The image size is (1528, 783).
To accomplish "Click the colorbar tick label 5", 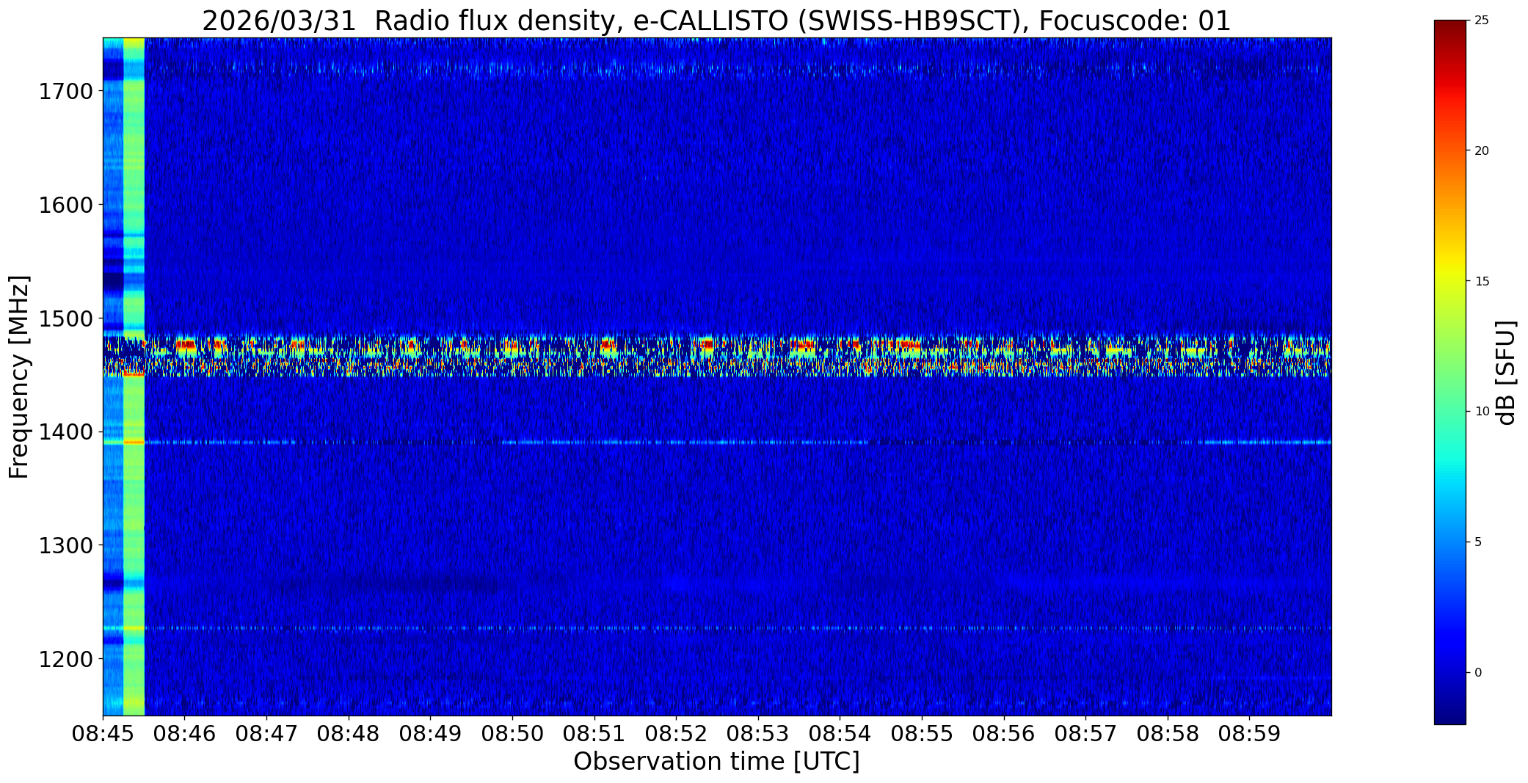I will click(1478, 542).
